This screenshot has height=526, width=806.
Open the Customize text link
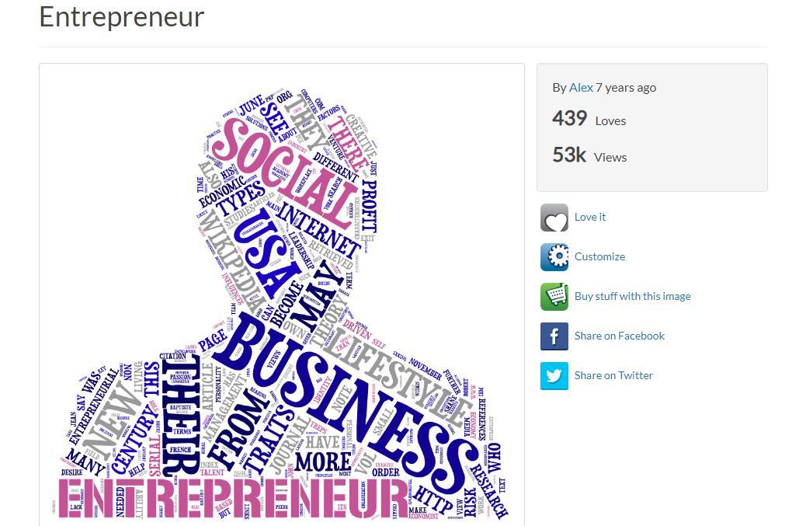(x=599, y=257)
